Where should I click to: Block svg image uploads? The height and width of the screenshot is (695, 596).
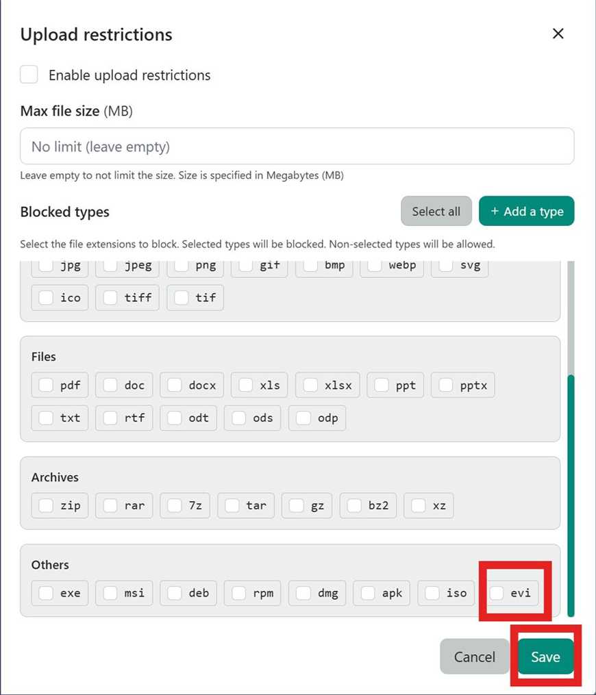(446, 265)
